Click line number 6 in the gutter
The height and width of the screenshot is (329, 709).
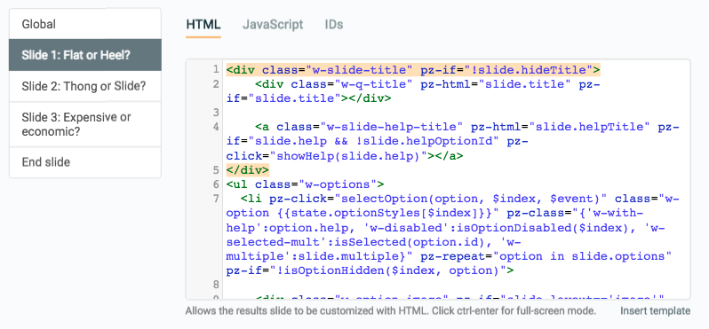[x=216, y=184]
